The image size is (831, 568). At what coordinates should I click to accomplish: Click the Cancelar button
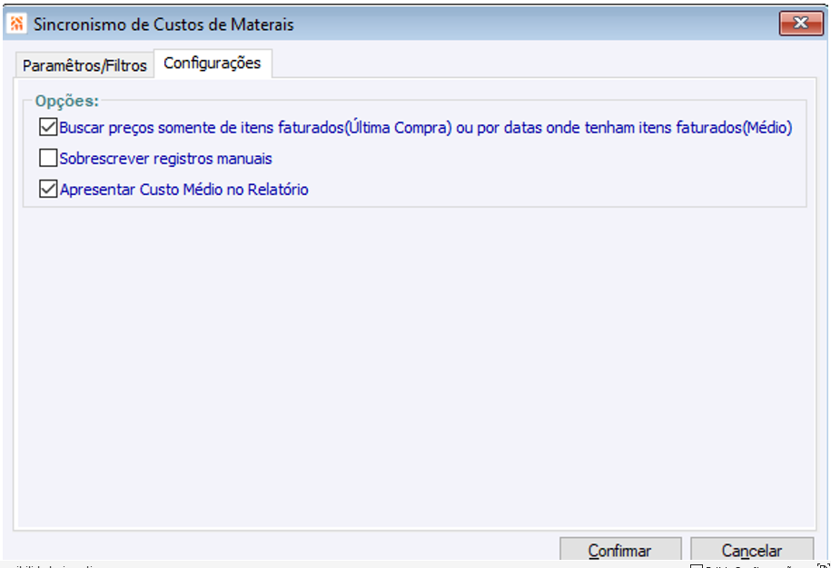pos(751,550)
